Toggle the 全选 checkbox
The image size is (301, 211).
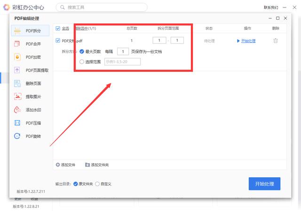(58, 28)
